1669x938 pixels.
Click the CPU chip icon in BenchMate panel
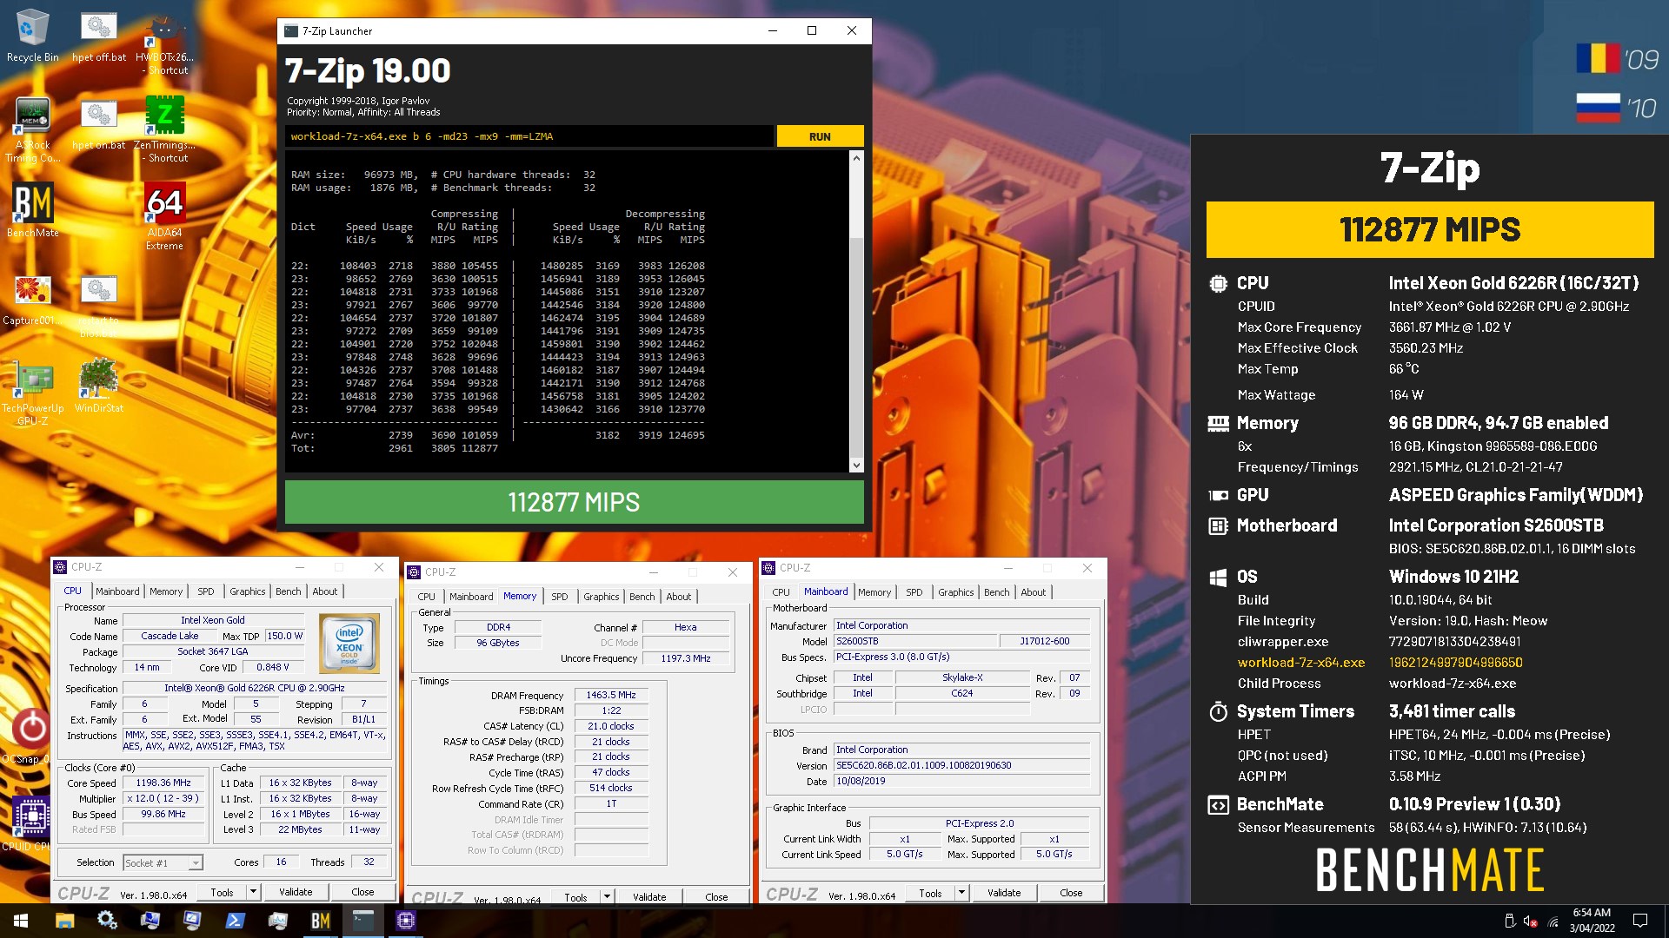coord(1218,283)
